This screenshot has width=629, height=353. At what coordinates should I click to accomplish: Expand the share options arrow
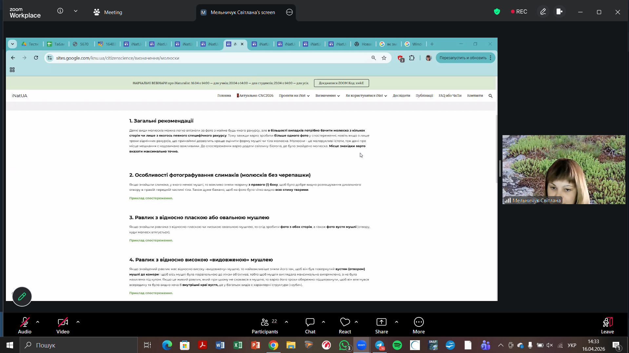pos(397,322)
